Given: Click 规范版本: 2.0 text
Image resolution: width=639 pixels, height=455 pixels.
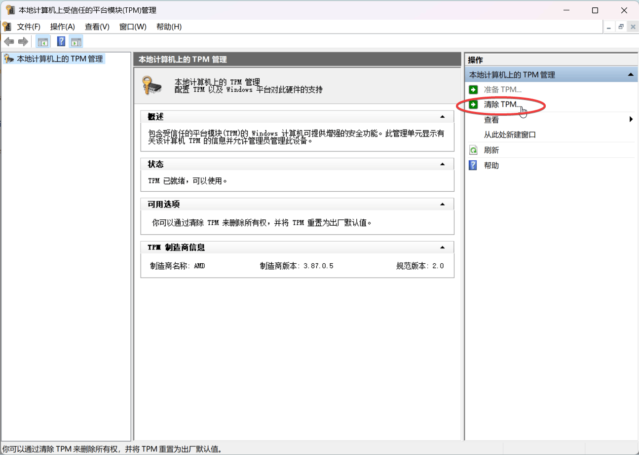Looking at the screenshot, I should pos(420,266).
